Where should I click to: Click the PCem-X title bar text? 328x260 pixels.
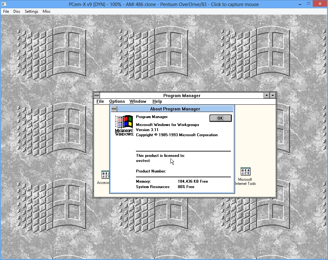[x=164, y=4]
